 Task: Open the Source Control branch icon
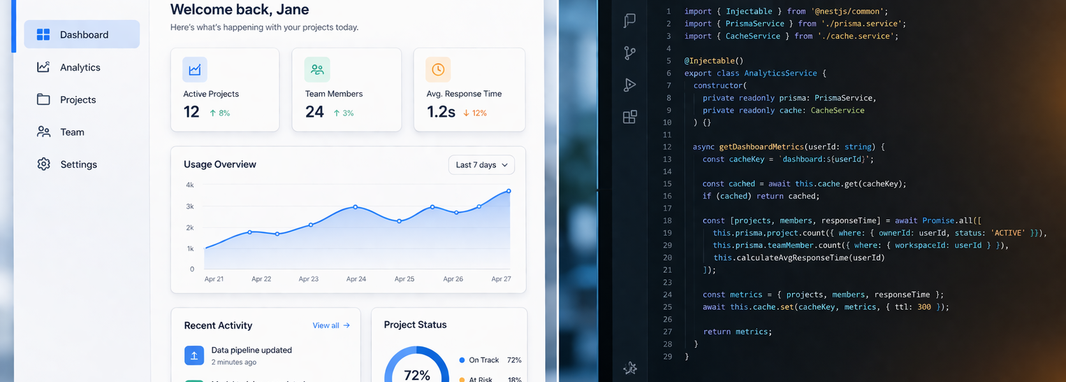coord(629,53)
